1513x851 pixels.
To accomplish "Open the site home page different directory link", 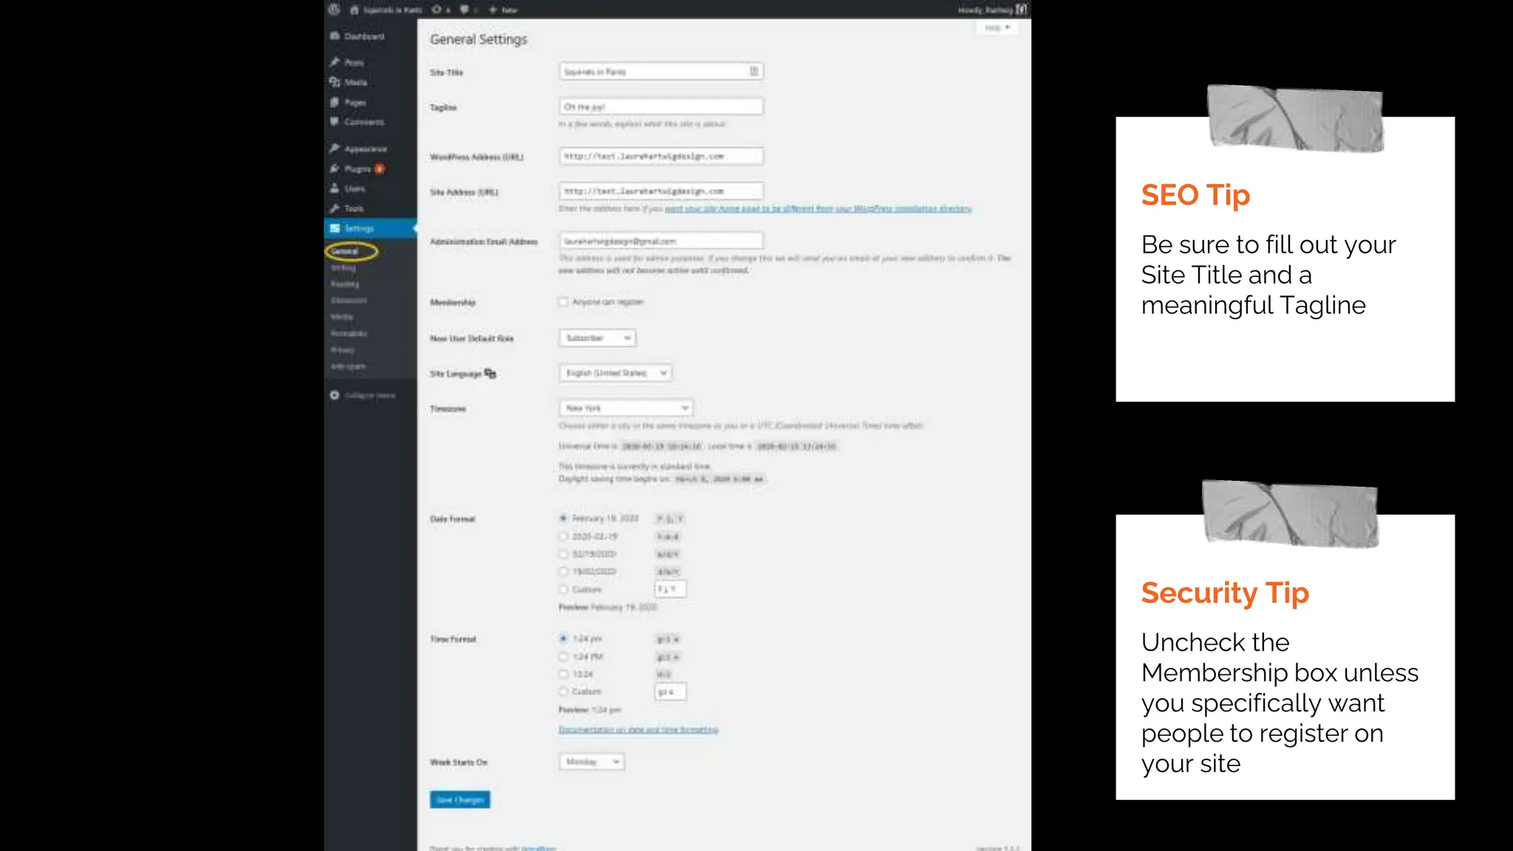I will [818, 209].
